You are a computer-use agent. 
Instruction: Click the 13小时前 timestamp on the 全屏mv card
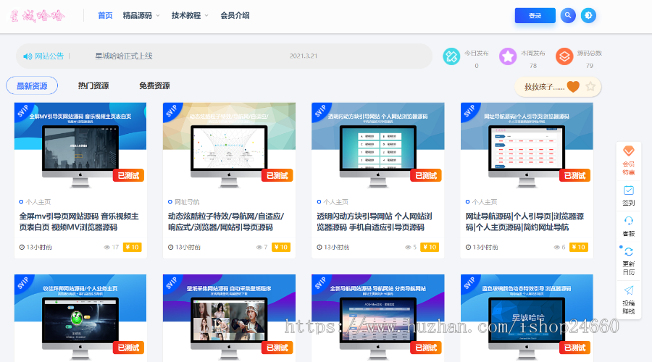pyautogui.click(x=39, y=248)
